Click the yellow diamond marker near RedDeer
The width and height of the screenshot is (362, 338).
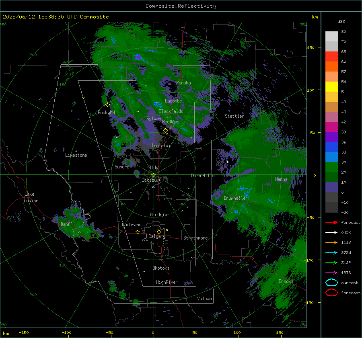coord(165,131)
